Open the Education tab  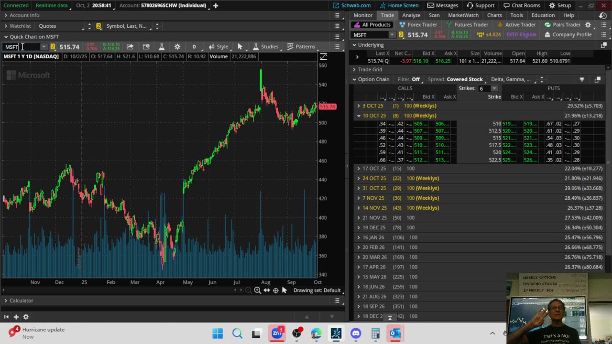543,15
